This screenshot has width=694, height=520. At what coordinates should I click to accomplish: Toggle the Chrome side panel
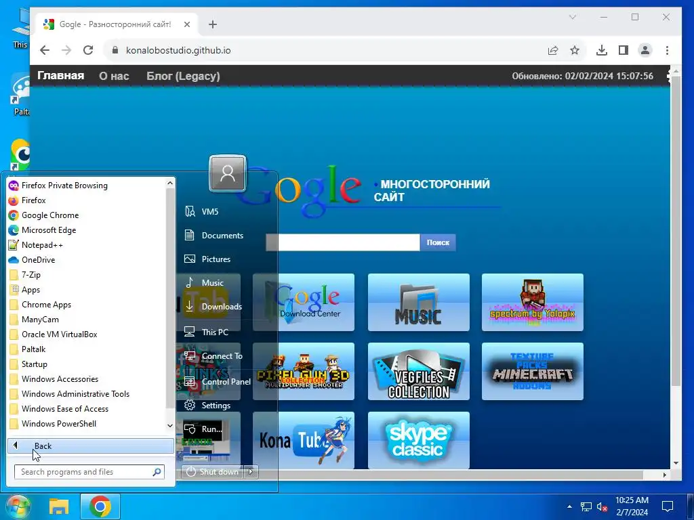(x=624, y=50)
